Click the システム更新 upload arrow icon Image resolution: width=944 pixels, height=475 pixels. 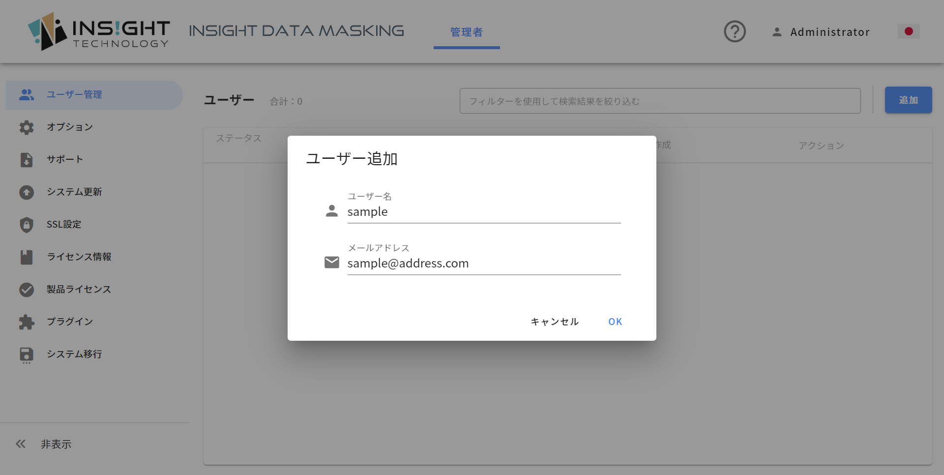coord(27,192)
